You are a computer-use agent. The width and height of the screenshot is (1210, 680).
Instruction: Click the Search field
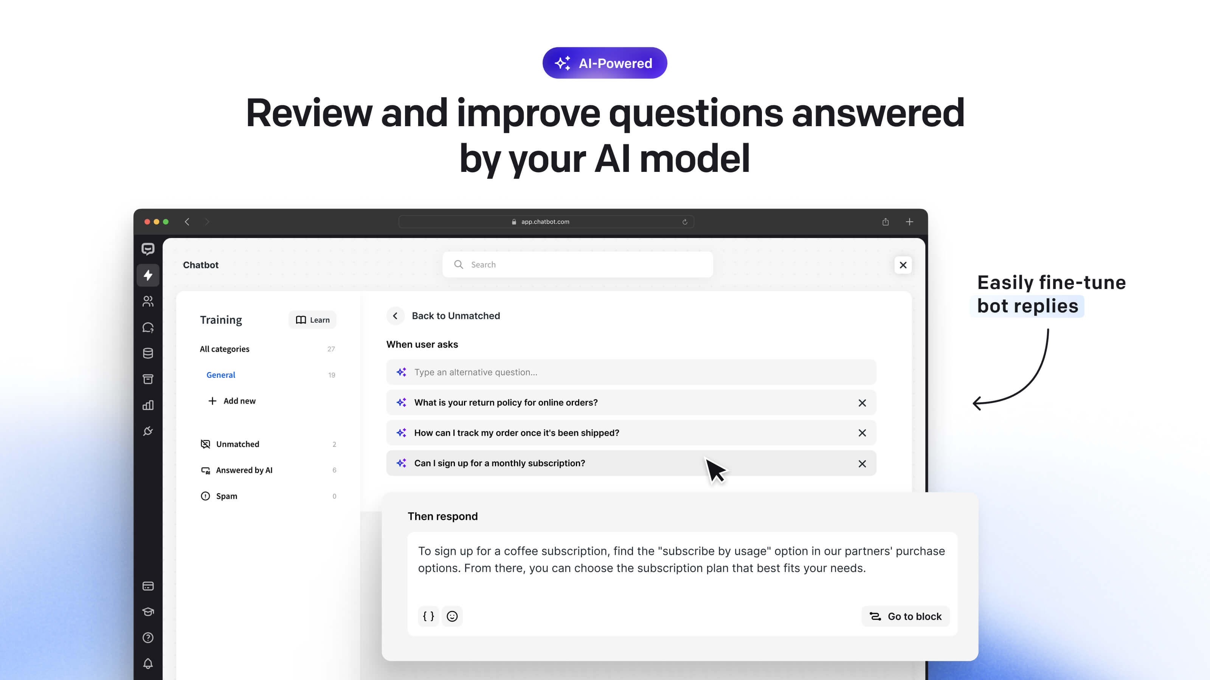click(578, 265)
